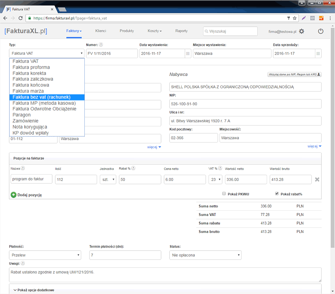Open Płatność dropdown showing Przelew
Screen dimensions: 335x294
[x=45, y=255]
